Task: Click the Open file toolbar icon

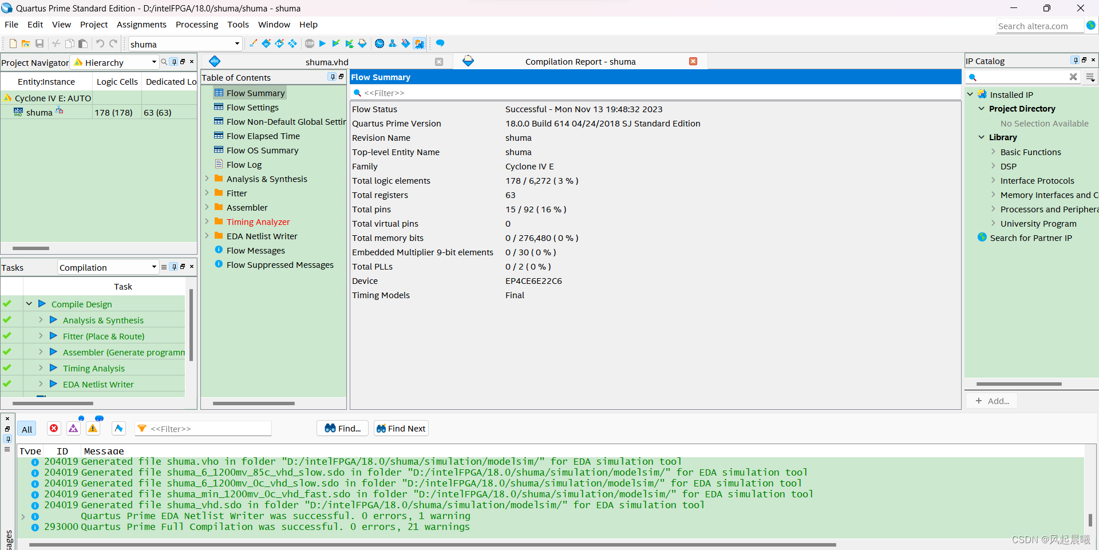Action: click(x=26, y=43)
